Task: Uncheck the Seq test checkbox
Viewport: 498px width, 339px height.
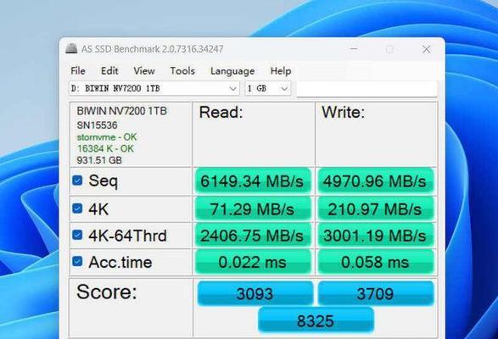Action: (x=77, y=181)
